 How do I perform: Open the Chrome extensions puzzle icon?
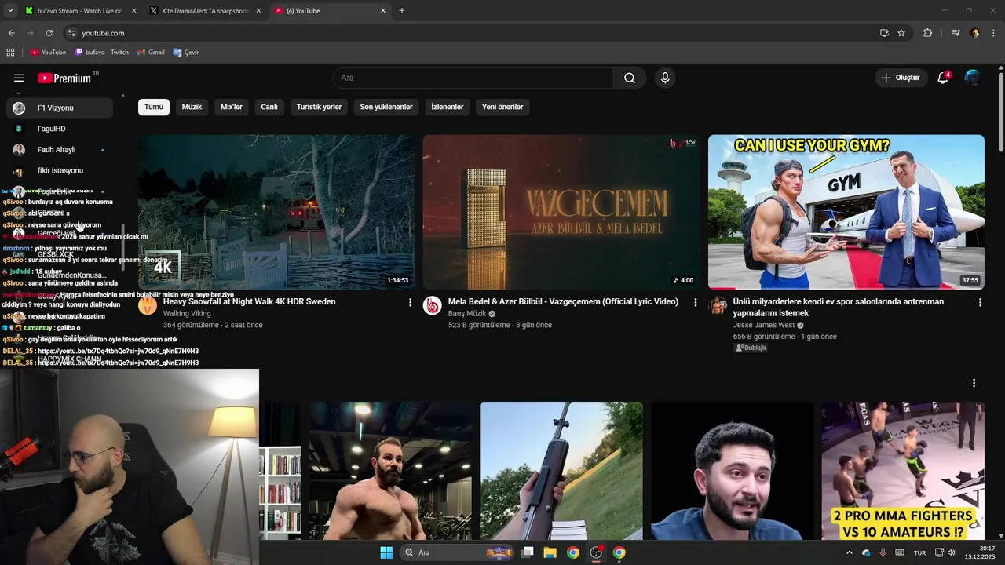927,33
